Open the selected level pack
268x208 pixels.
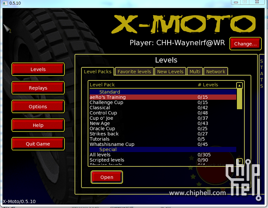(x=107, y=177)
